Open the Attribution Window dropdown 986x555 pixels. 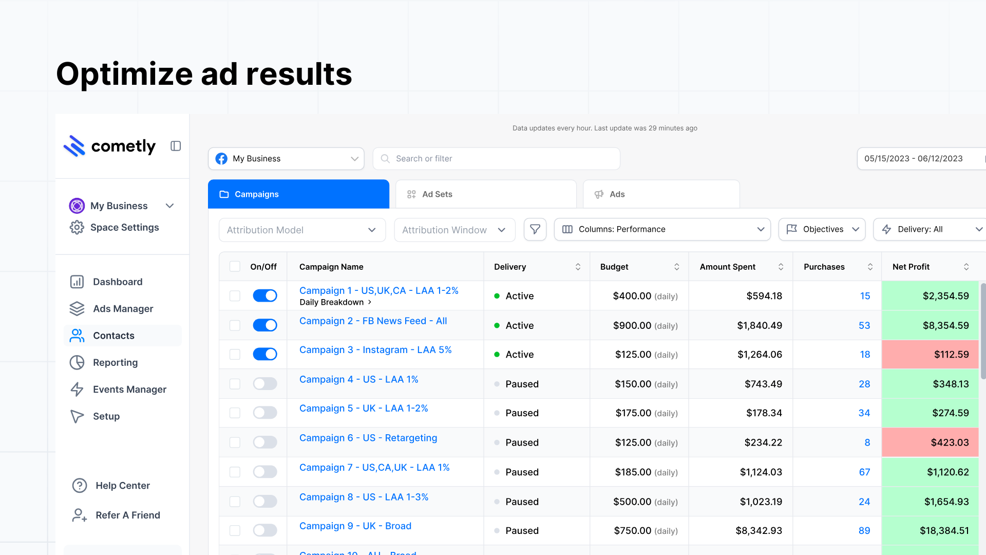tap(454, 230)
